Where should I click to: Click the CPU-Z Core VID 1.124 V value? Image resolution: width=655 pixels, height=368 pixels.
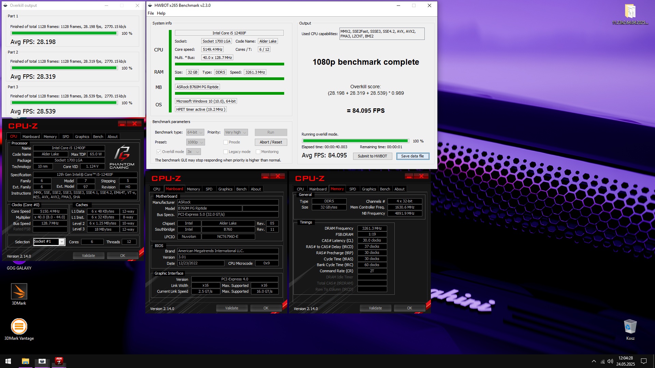click(x=92, y=167)
